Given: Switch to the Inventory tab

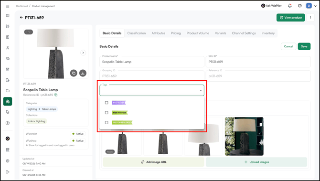Looking at the screenshot, I should pos(268,33).
